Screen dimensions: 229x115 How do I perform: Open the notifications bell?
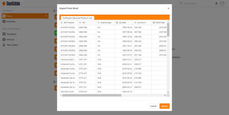(216, 3)
